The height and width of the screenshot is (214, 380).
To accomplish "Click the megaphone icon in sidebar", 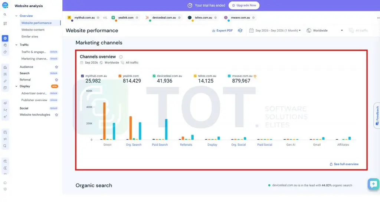I will [x=5, y=139].
